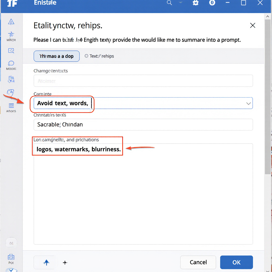Viewport: 272px width, 272px height.
Task: Click the plus icon beside the upload arrow
Action: click(x=65, y=262)
